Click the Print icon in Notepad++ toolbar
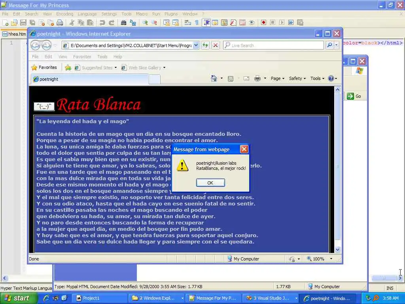 click(60, 23)
